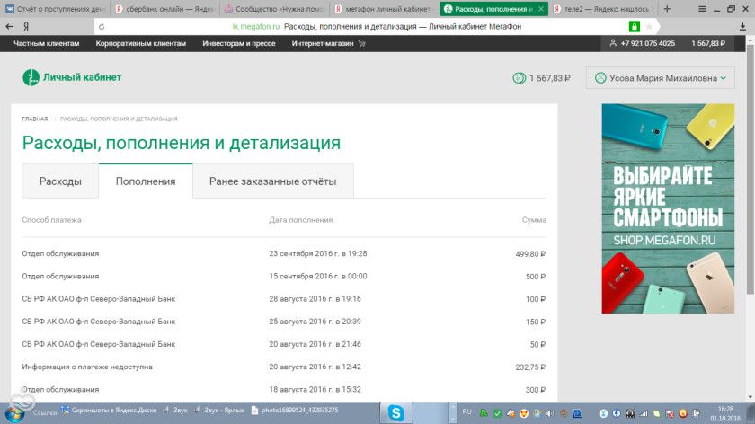
Task: Select the 28 августа 2016 г. в 19:16 date
Action: (x=315, y=299)
